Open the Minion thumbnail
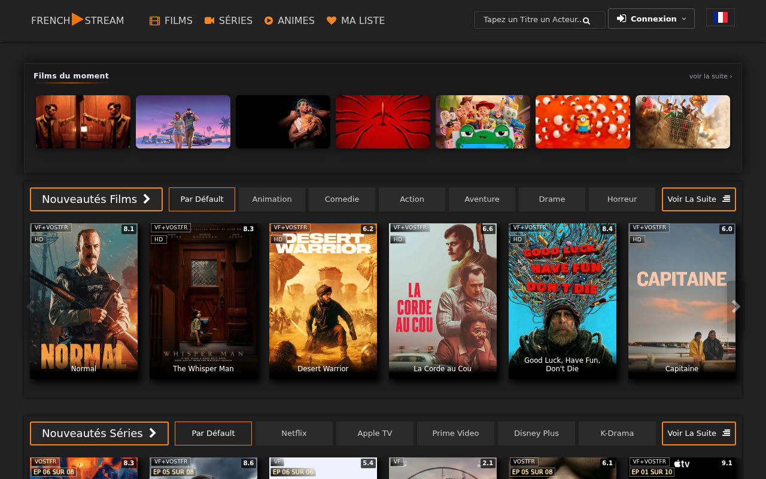This screenshot has width=766, height=479. [583, 122]
